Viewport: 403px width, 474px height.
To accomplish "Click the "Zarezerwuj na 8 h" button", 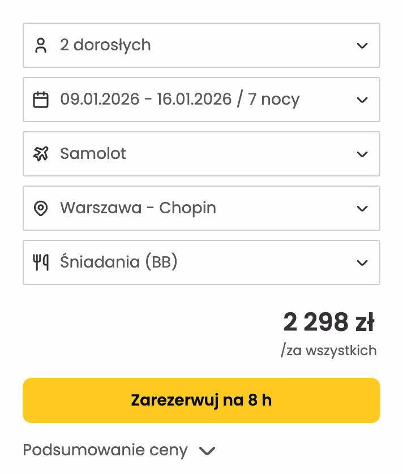I will [x=201, y=400].
